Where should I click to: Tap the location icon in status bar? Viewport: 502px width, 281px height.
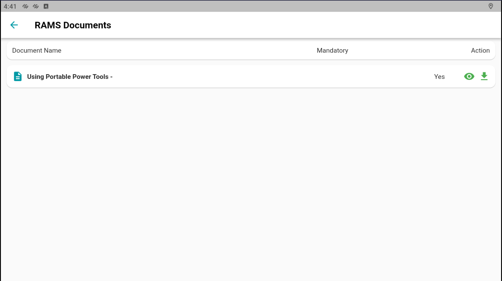[491, 6]
